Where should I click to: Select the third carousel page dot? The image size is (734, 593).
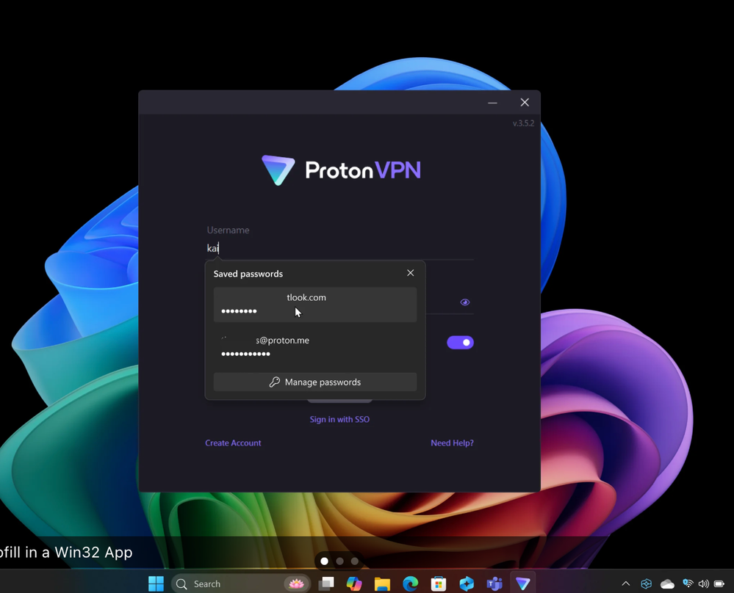pyautogui.click(x=355, y=561)
